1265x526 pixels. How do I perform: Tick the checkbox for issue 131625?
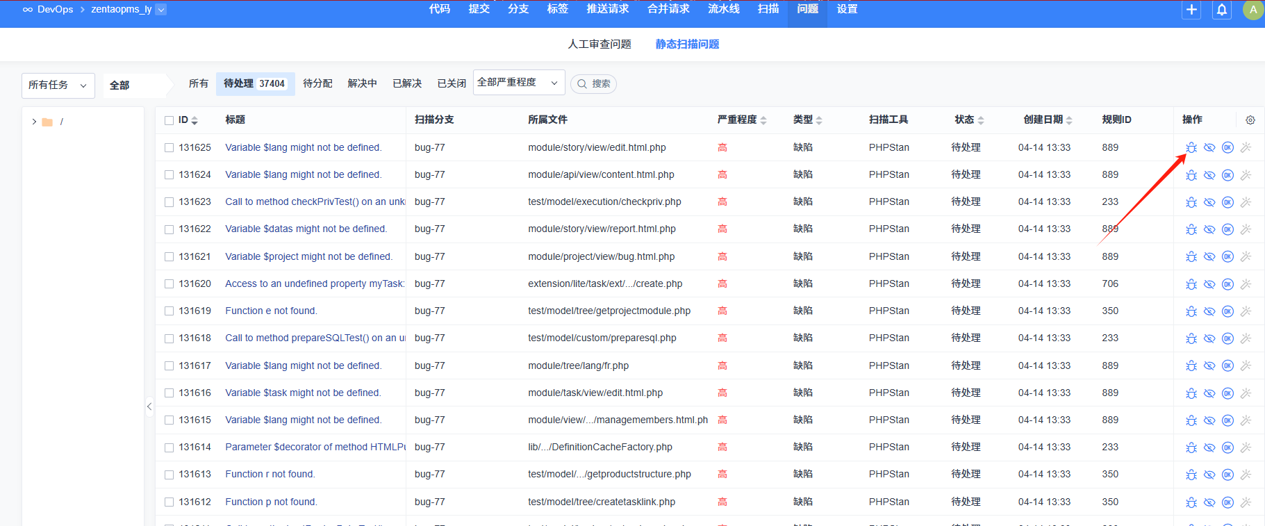point(169,147)
